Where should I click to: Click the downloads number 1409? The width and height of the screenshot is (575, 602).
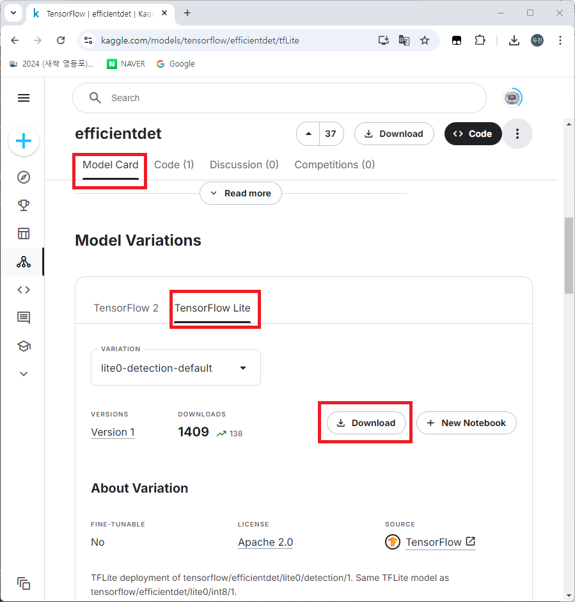point(193,432)
